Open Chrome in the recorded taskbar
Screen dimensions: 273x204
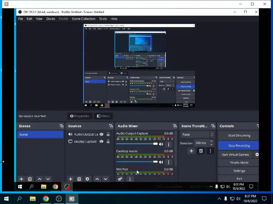tap(55, 186)
